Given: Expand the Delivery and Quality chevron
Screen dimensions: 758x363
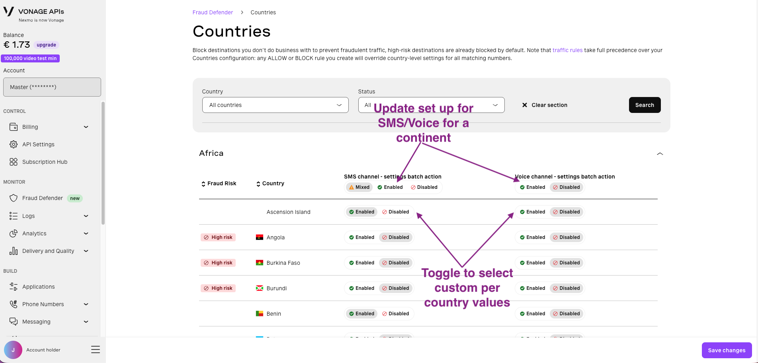Looking at the screenshot, I should click(86, 251).
